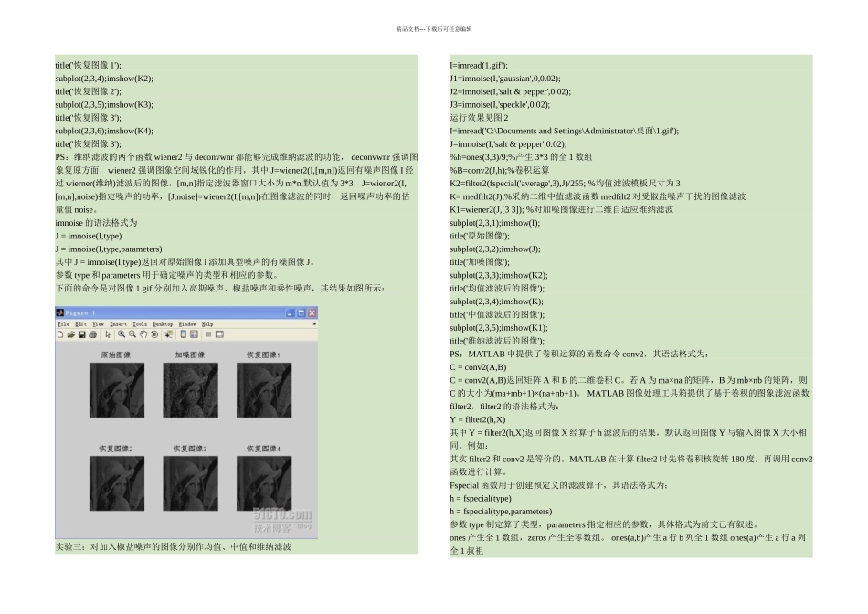This screenshot has height=614, width=868.
Task: Open the Insert menu in Figure 1
Action: coord(118,323)
